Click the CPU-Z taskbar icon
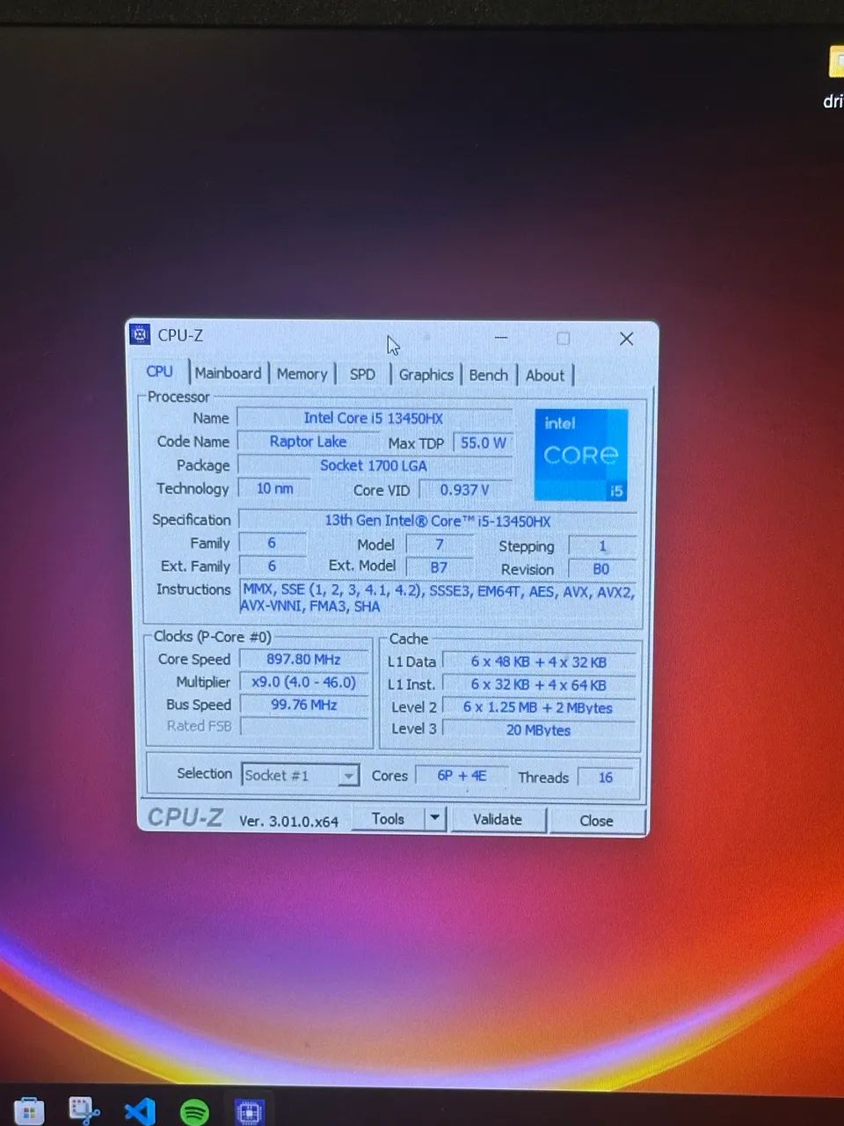 [250, 1112]
